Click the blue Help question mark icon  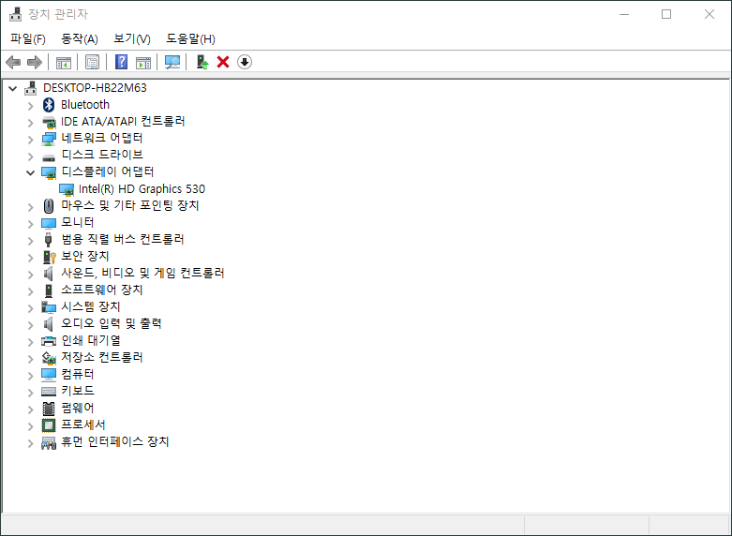point(122,62)
